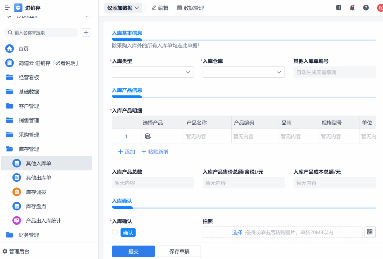
Task: Open the 入库仓库 dropdown
Action: 244,72
